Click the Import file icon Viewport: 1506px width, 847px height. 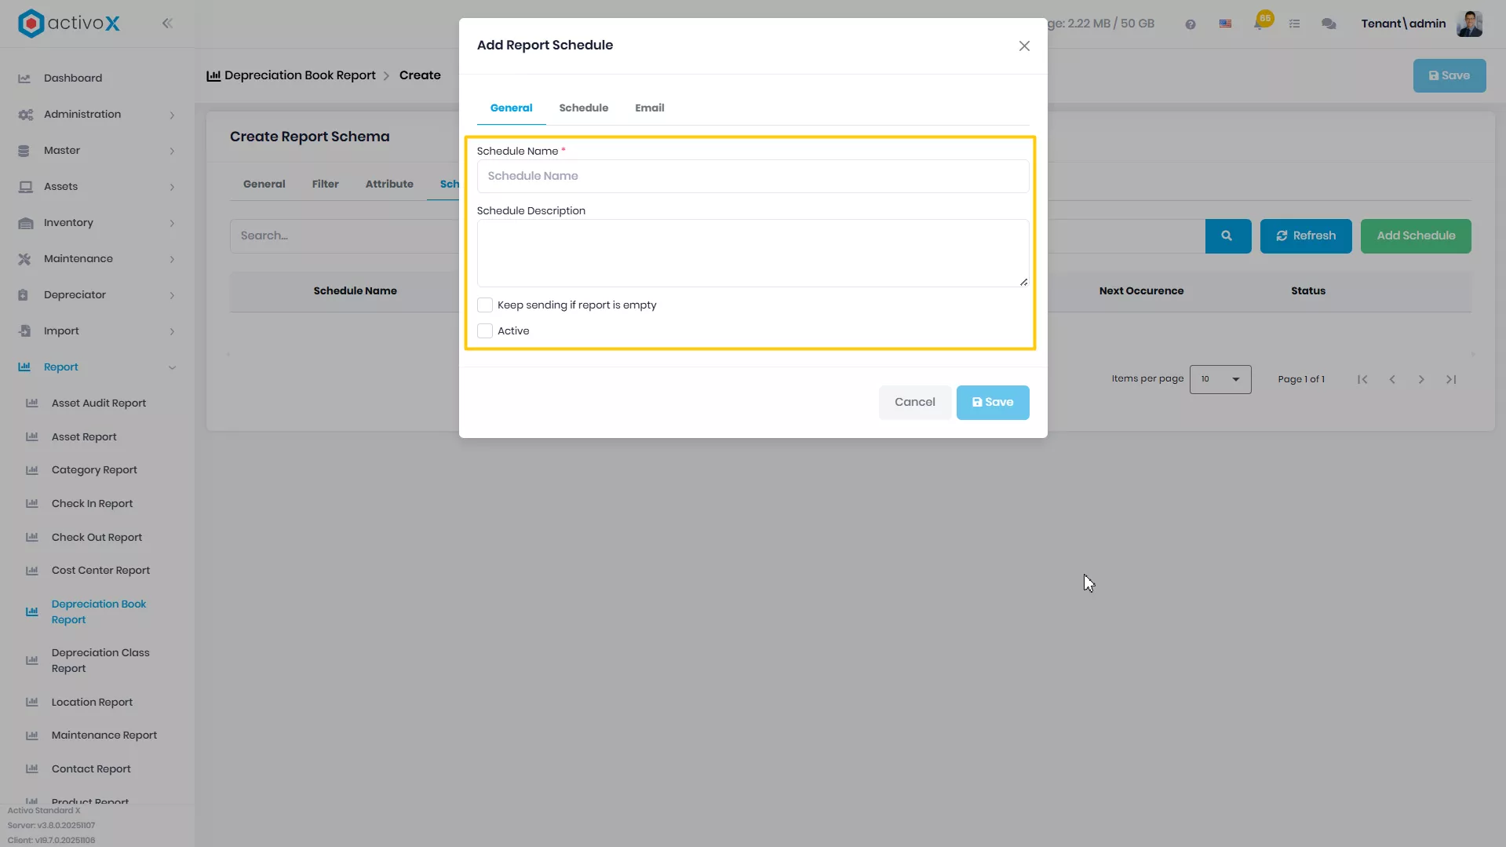coord(24,331)
